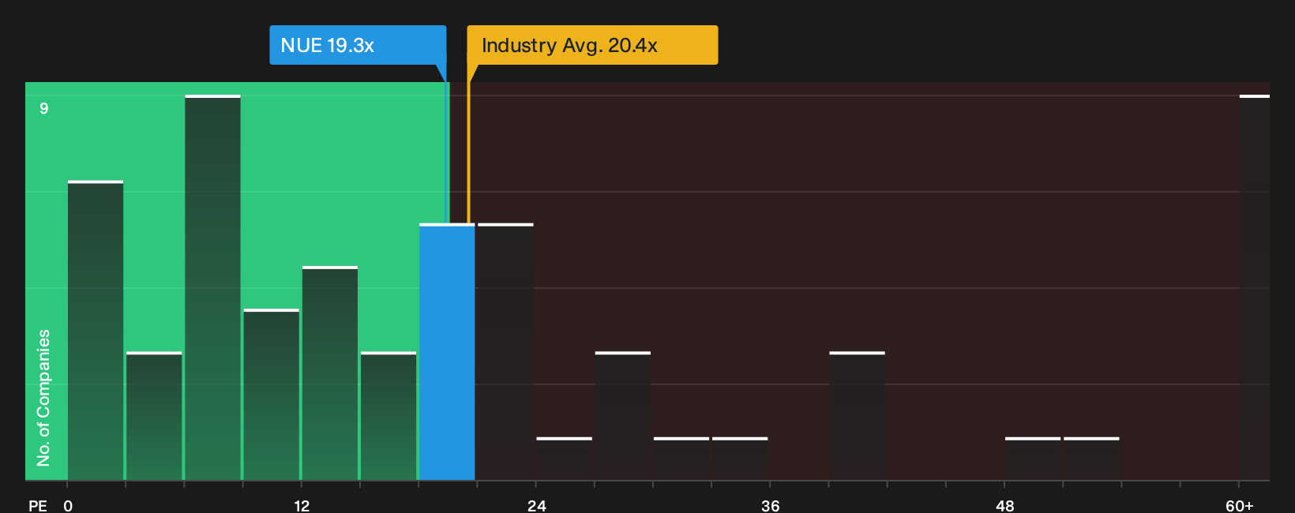Select the short dark bar between PE 30 and 33
The image size is (1295, 513).
pyautogui.click(x=681, y=459)
